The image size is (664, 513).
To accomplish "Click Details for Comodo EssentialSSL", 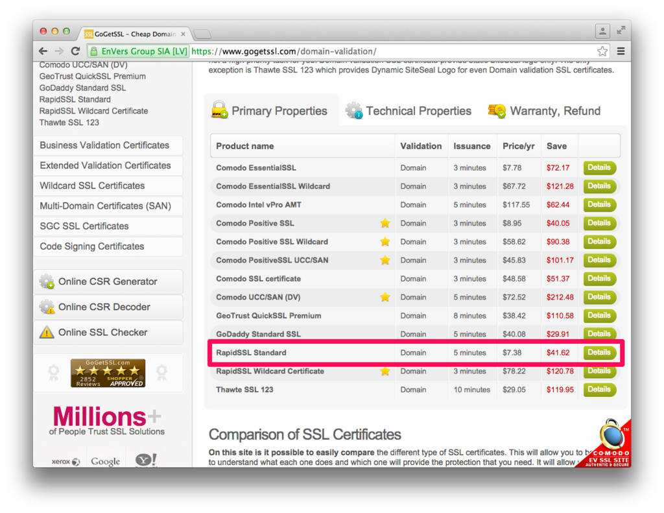I will (599, 168).
